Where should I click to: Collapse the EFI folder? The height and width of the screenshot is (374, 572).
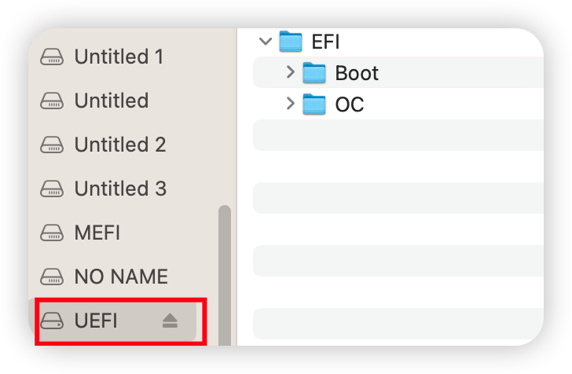point(265,41)
